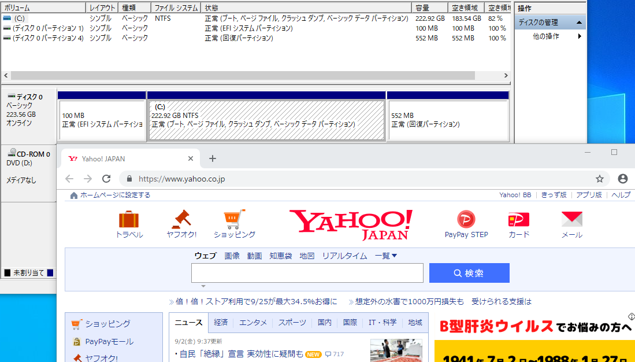Screen dimensions: 635x362
Task: Open the Yahoo! BB link
Action: point(515,195)
